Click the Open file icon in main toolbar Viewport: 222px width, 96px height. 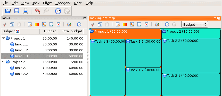tap(8, 11)
